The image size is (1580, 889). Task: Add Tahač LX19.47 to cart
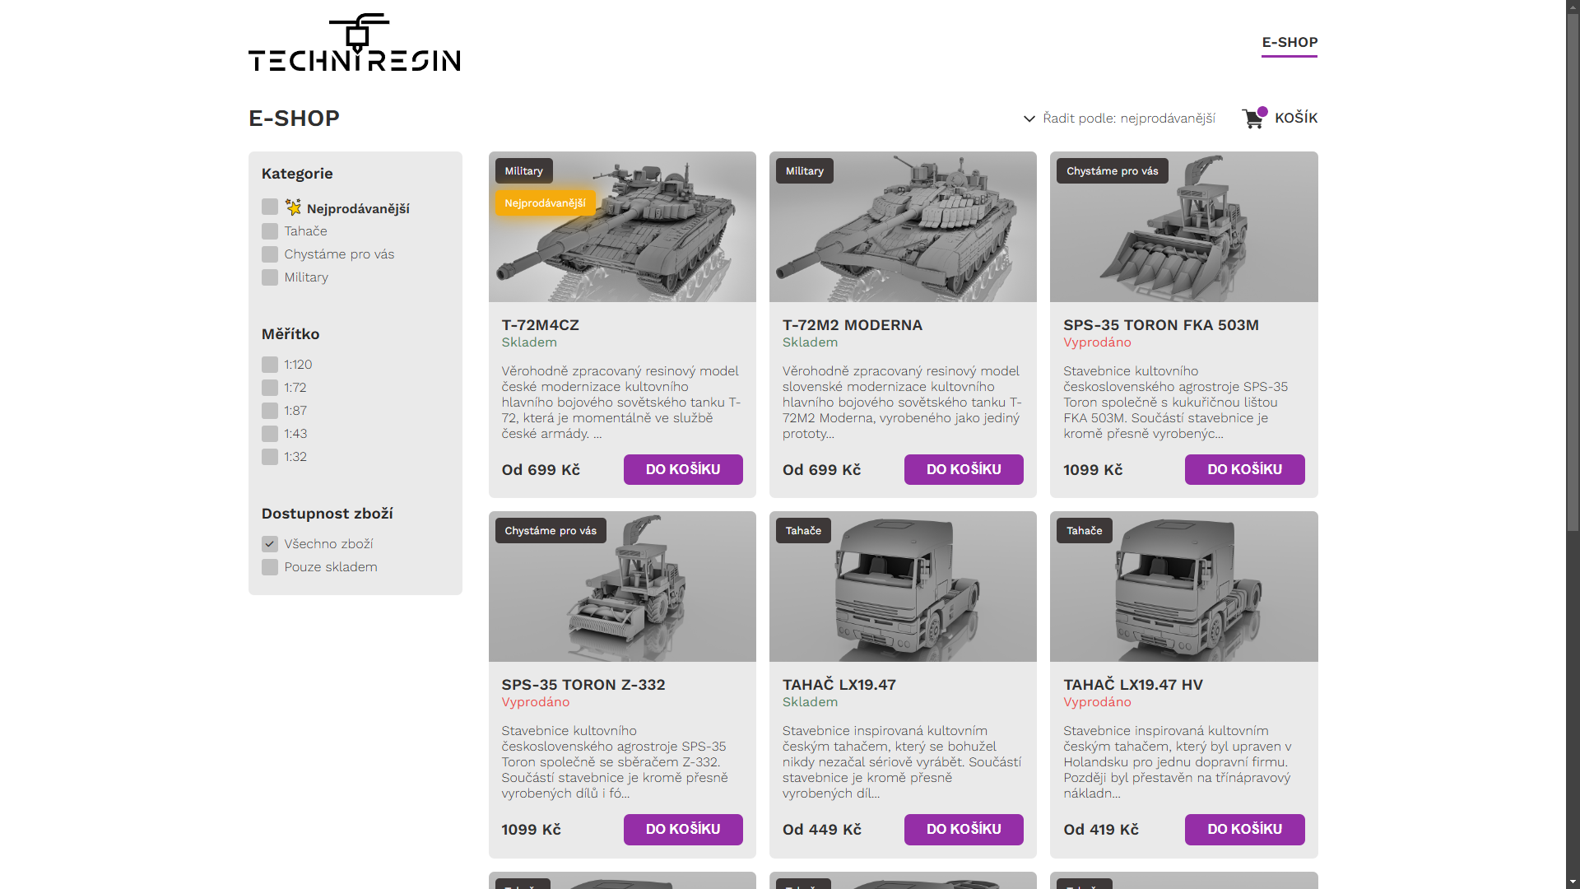click(x=964, y=830)
